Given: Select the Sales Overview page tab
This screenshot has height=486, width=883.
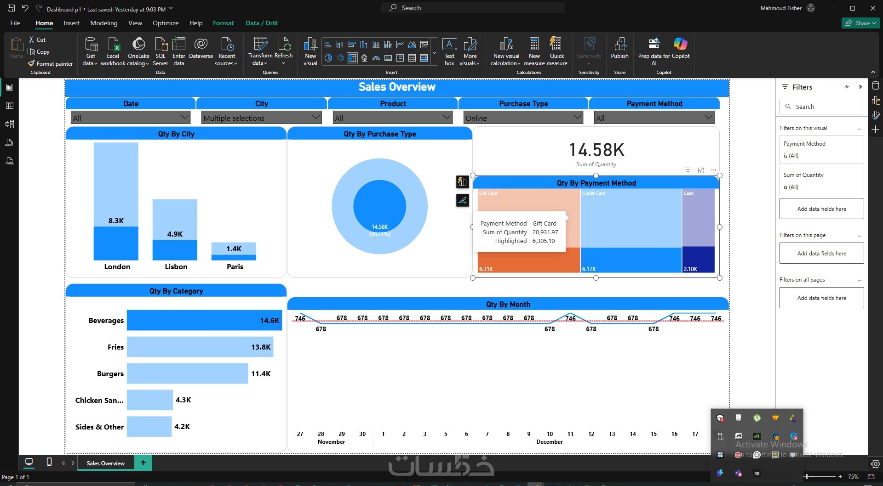Looking at the screenshot, I should pos(106,463).
